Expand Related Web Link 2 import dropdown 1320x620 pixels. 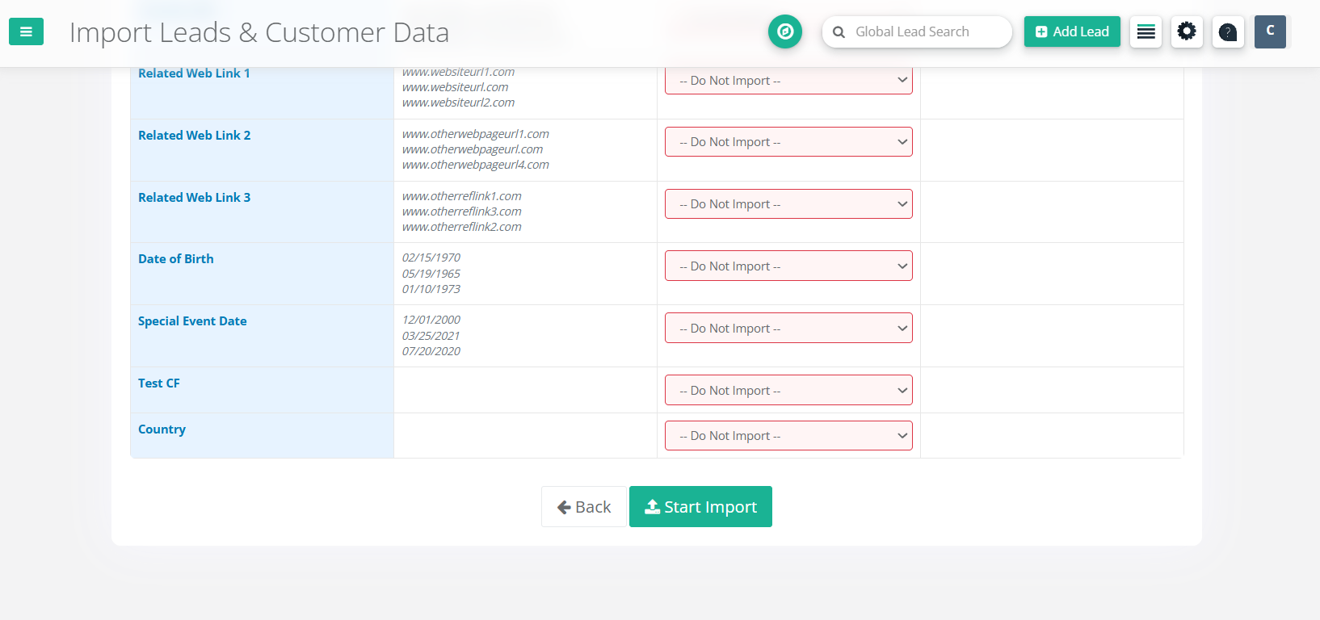pos(788,142)
